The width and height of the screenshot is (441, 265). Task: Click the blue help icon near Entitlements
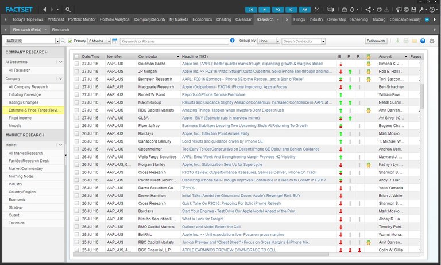pos(423,41)
